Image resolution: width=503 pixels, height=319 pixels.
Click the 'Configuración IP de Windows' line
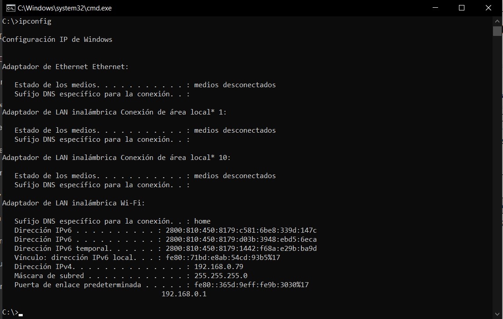57,40
